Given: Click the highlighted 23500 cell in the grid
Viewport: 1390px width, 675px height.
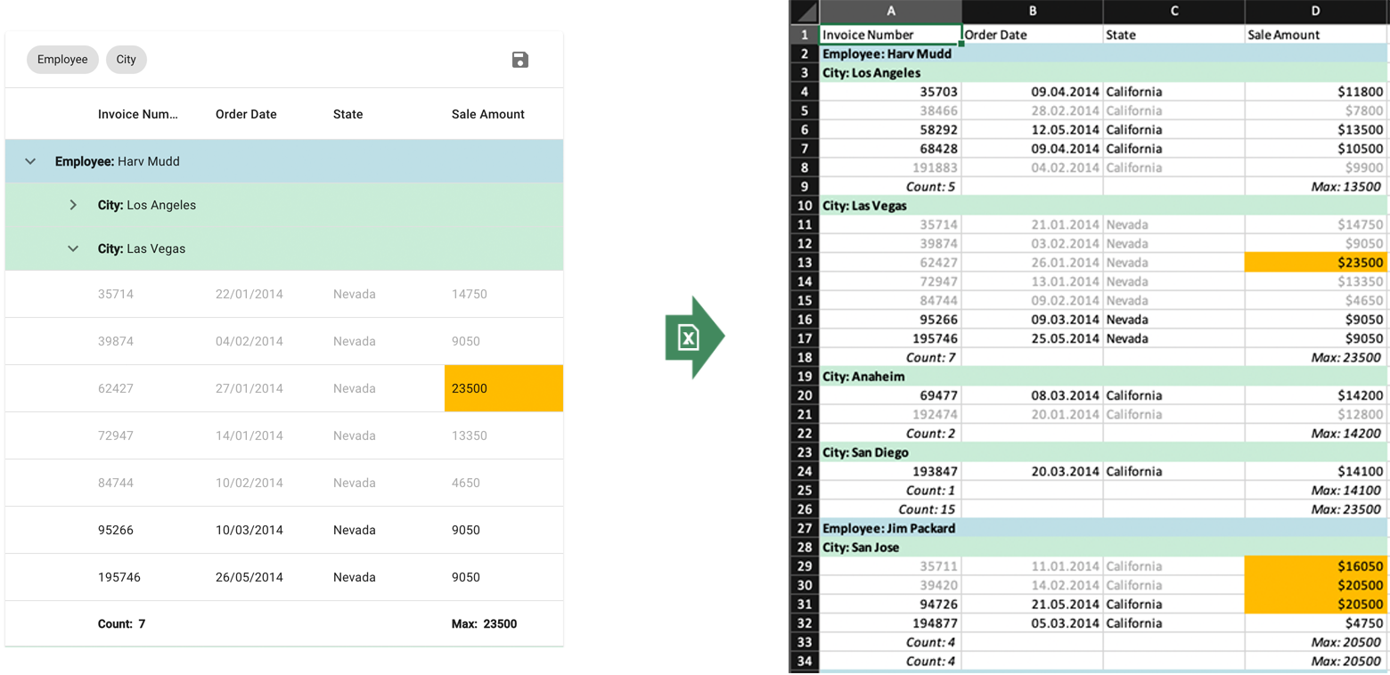Looking at the screenshot, I should [503, 388].
